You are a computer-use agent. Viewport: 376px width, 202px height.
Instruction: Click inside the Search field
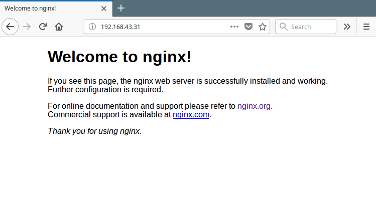click(x=306, y=27)
